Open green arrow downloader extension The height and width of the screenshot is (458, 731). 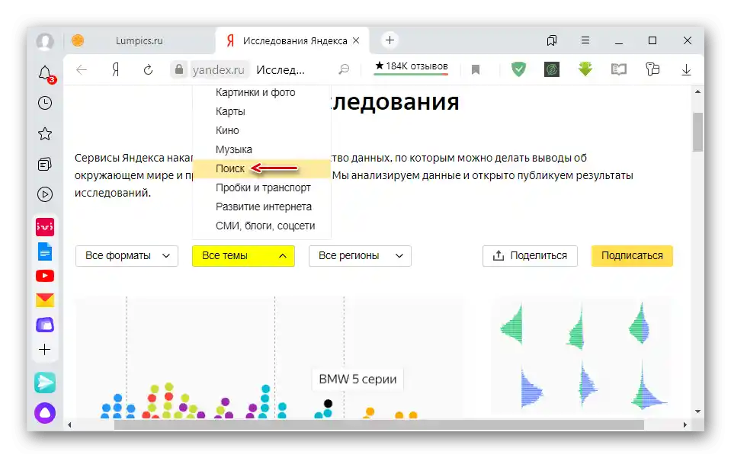point(585,69)
